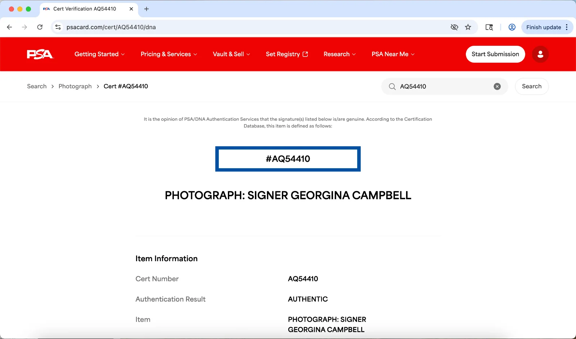Image resolution: width=576 pixels, height=339 pixels.
Task: Click the magnifier icon in search box
Action: [x=392, y=86]
